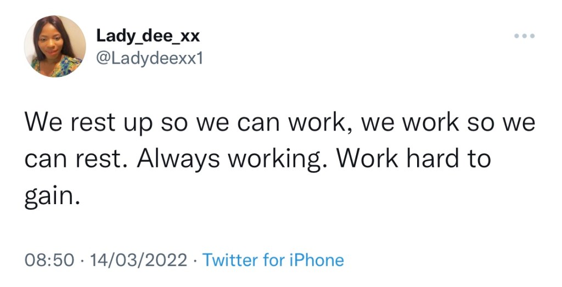
Task: Click the 14/03/2022 date
Action: (139, 260)
